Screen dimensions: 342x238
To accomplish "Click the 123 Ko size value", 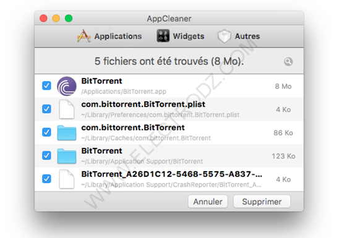I will click(x=283, y=156).
